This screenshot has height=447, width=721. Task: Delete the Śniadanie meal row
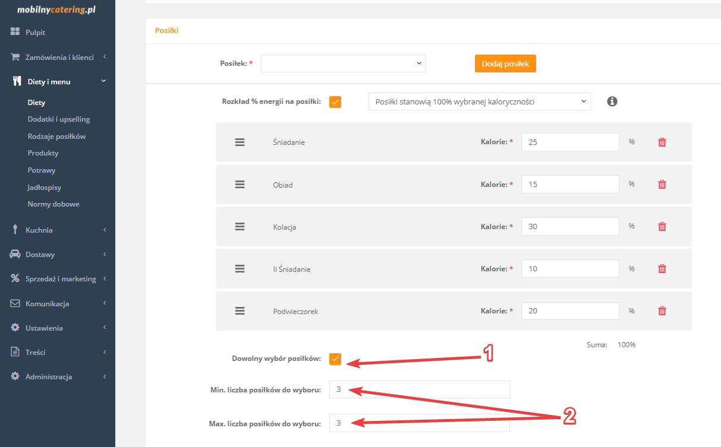(x=662, y=142)
